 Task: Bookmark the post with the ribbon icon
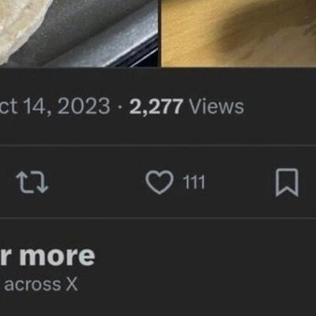[287, 182]
